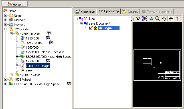Viewport: 184px width, 109px height.
Task: Expand the 1503-Wheel tree node
Action: (x=5, y=80)
